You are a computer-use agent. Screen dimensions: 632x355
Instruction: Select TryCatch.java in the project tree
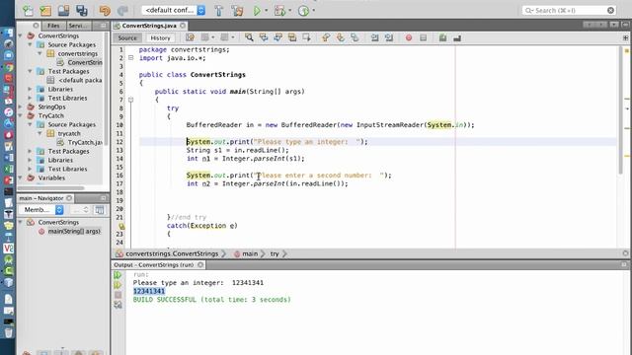tap(85, 142)
